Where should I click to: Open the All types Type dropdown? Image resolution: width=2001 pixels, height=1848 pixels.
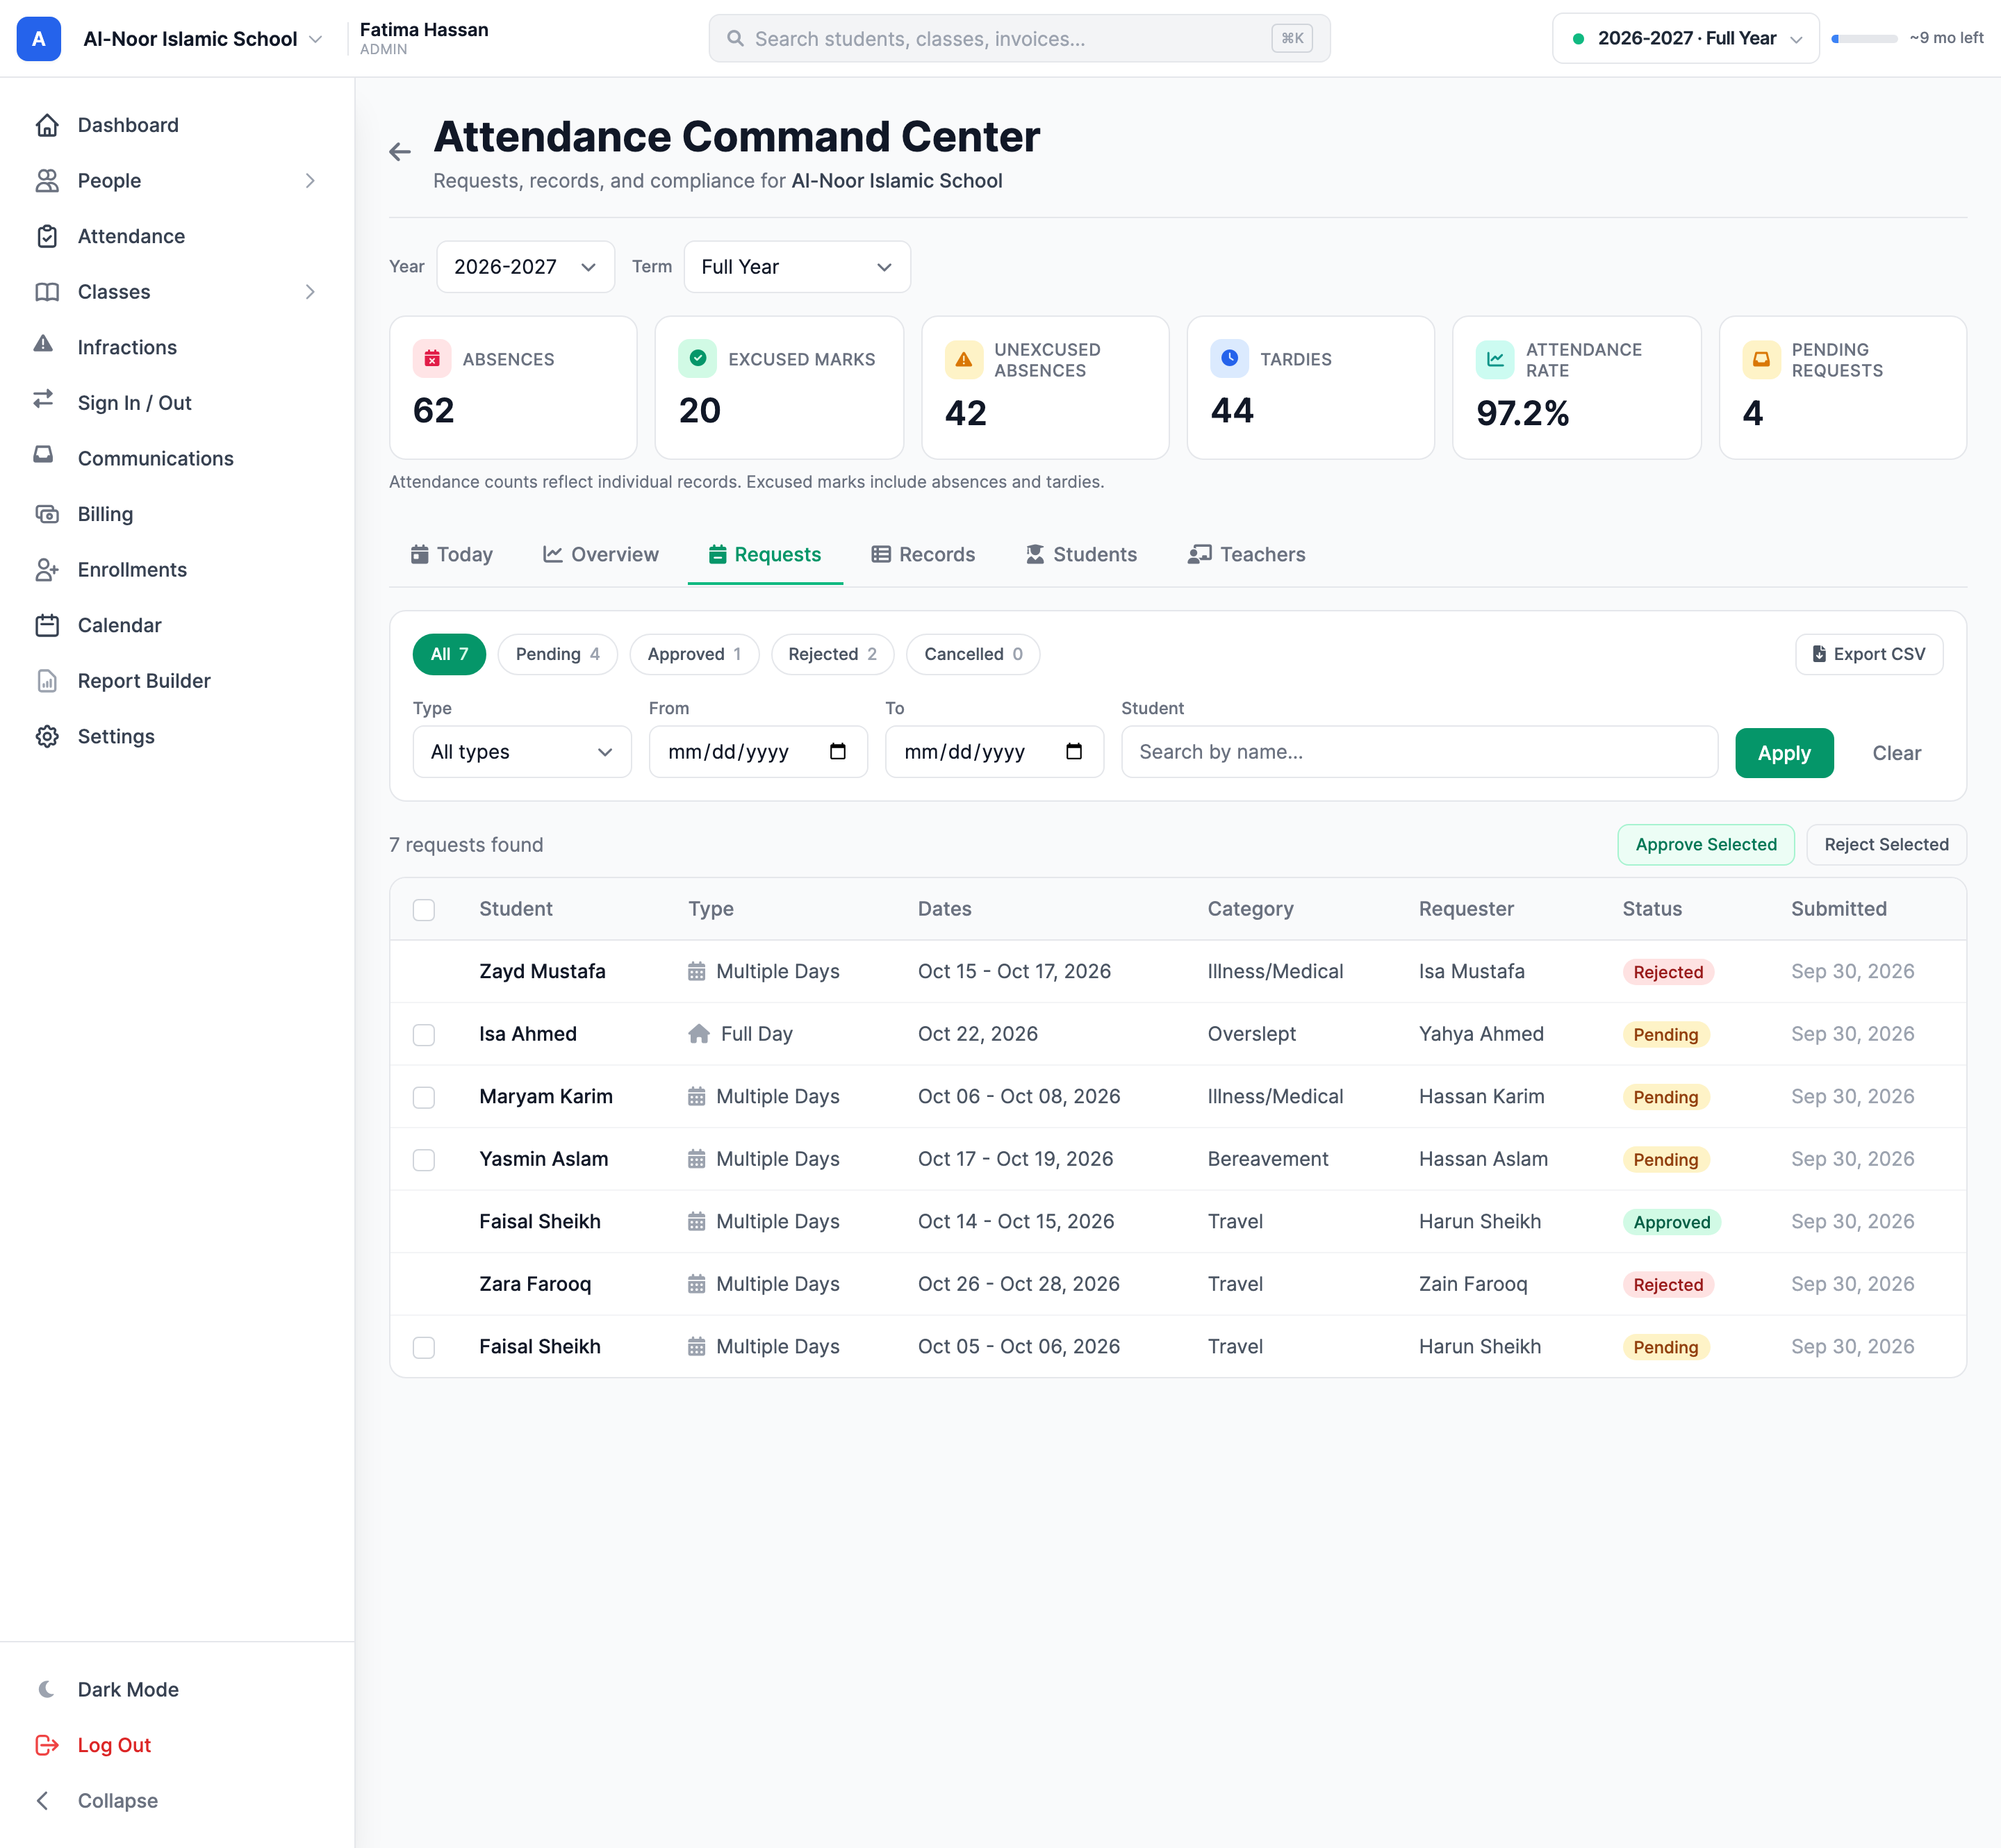point(522,752)
